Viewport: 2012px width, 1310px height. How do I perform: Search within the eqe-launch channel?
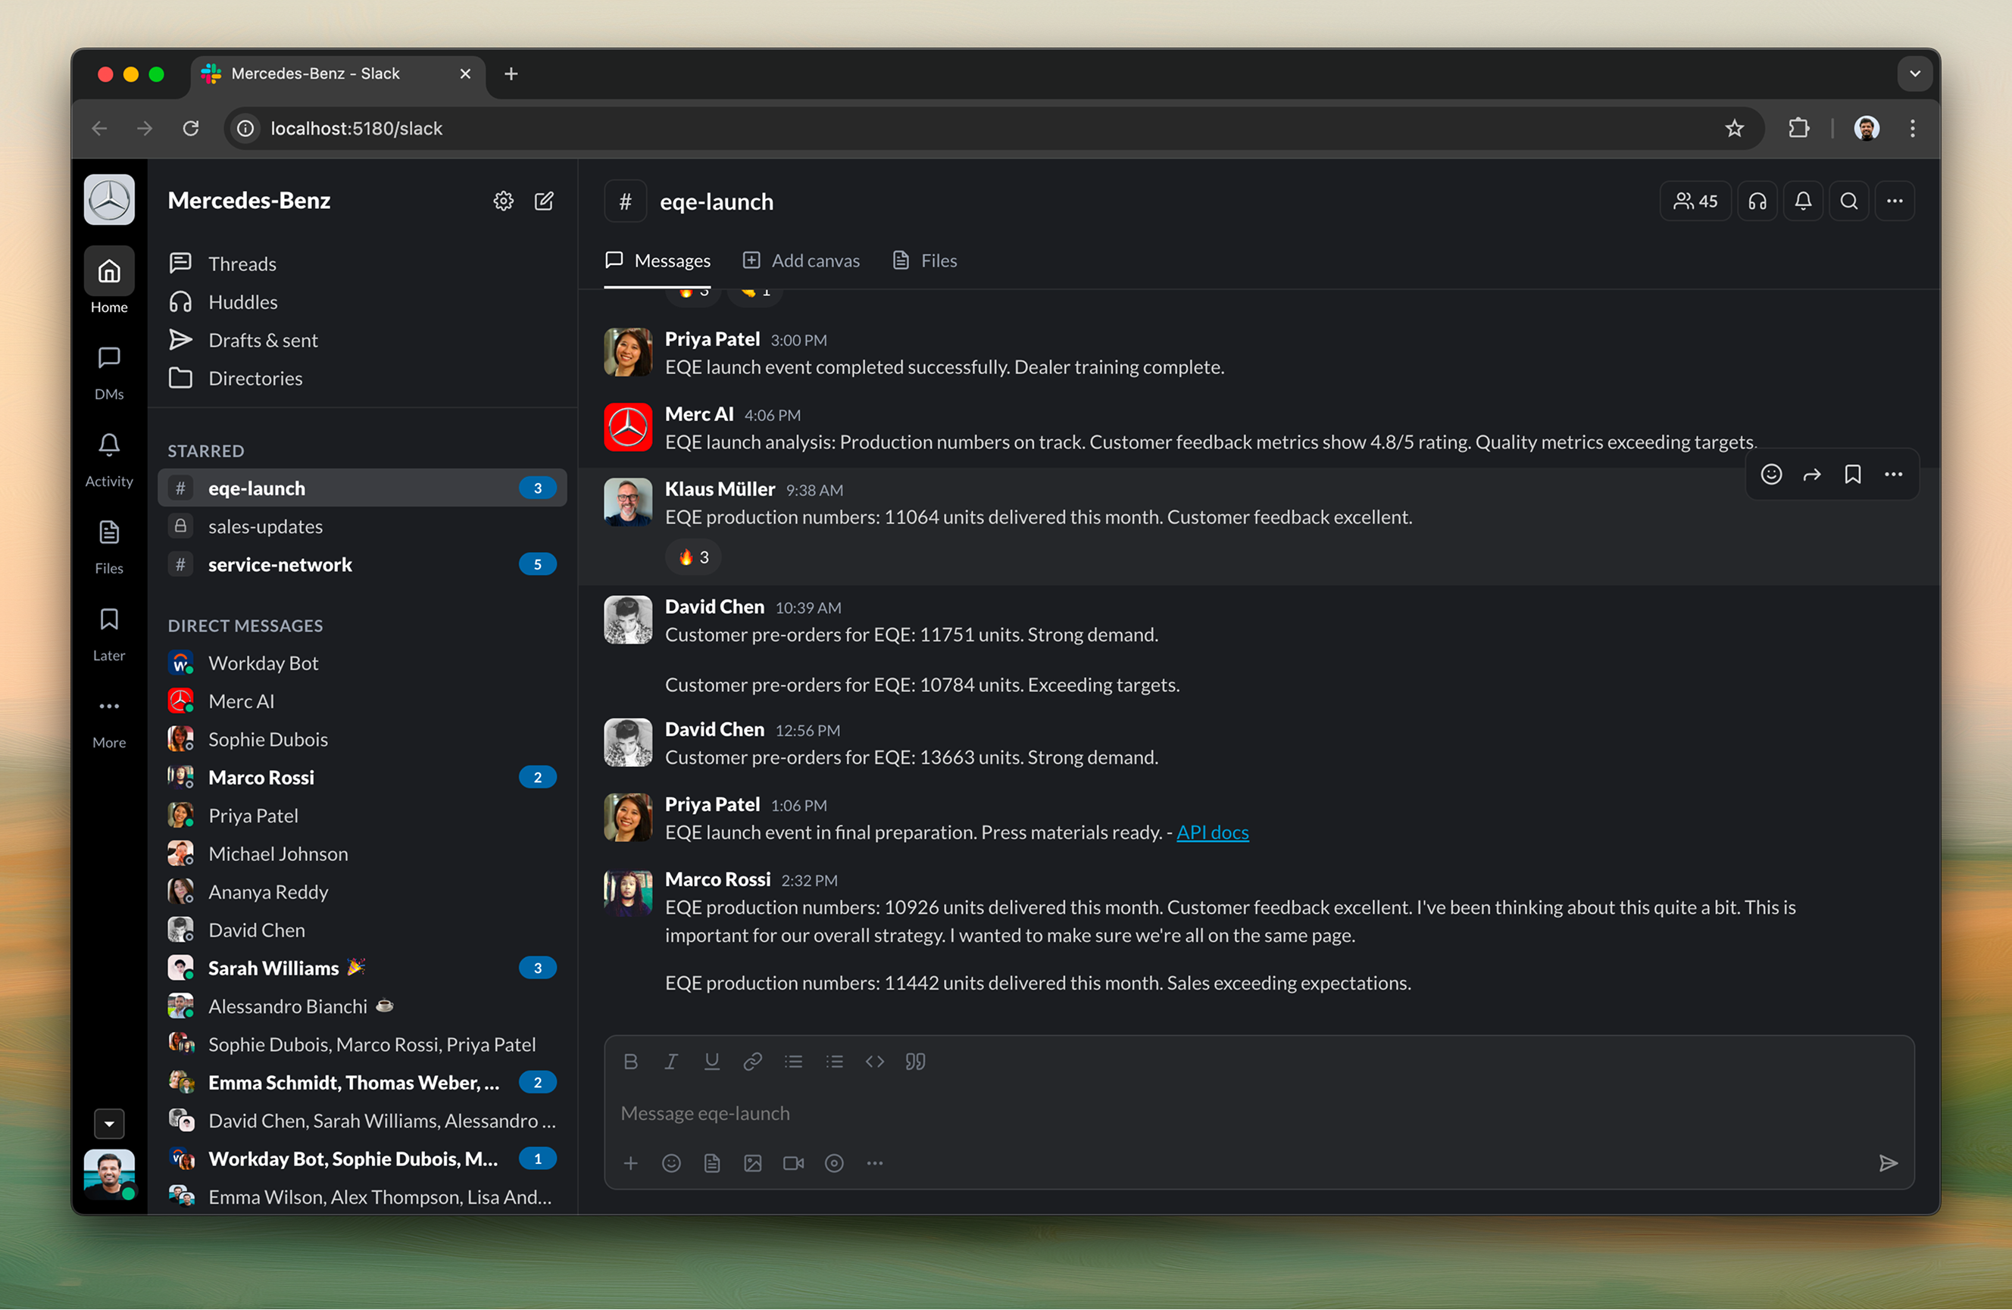(1849, 201)
